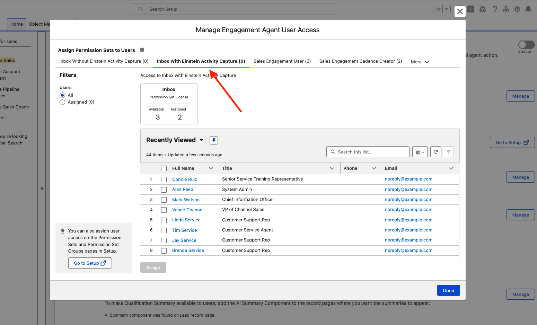Select the Assigned (0) radio filter
537x325 pixels.
tap(62, 102)
